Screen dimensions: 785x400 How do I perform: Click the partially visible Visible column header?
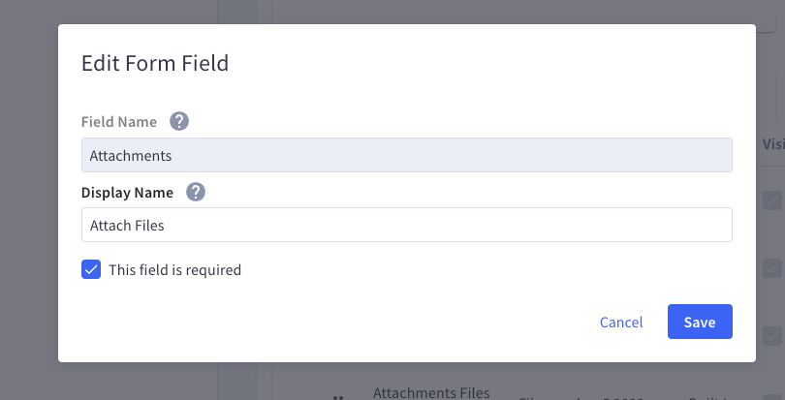tap(773, 144)
